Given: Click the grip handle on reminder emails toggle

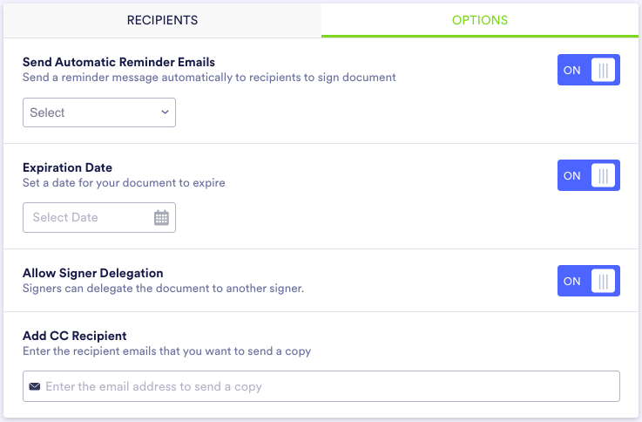Looking at the screenshot, I should (x=604, y=71).
